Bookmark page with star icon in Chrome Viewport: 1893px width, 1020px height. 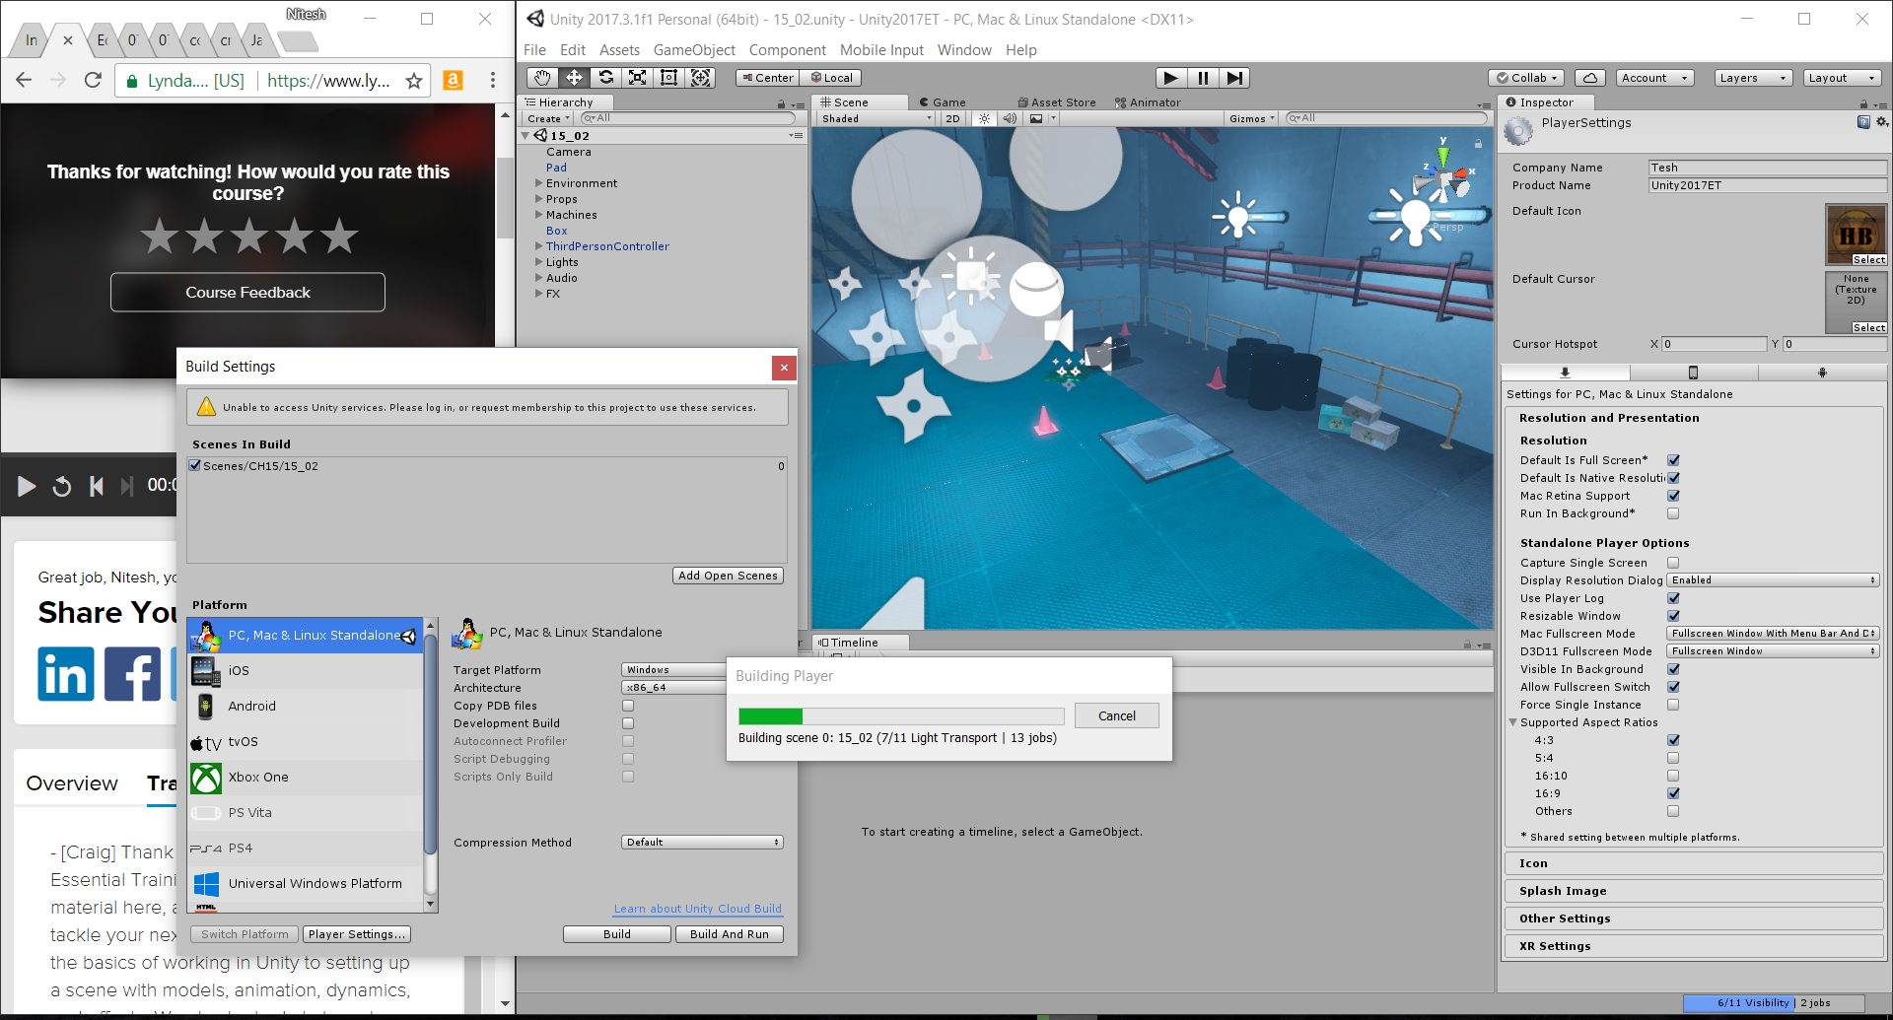(414, 81)
